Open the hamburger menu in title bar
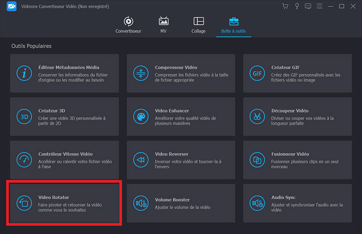Screen dimensions: 362x234 (319, 6)
